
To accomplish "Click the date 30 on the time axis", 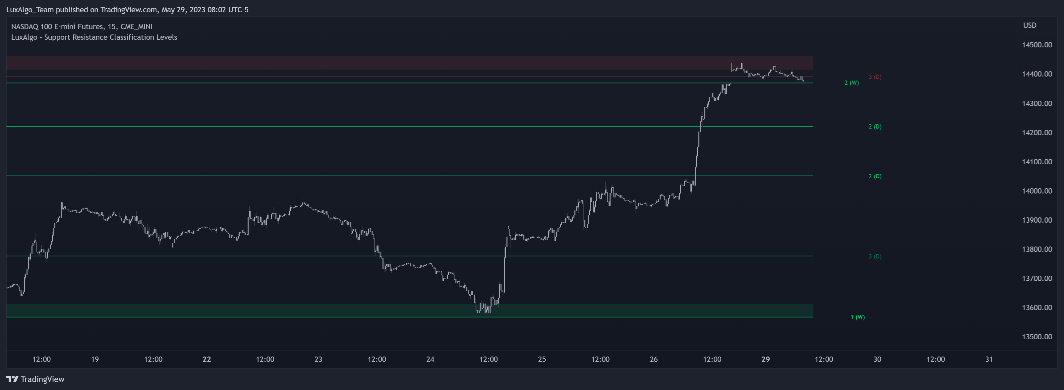I will [x=877, y=359].
